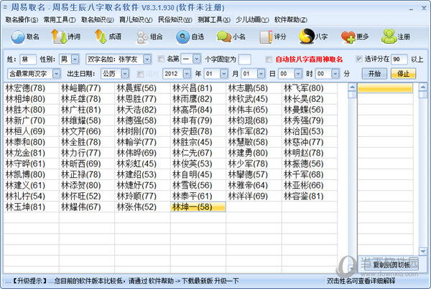Enable the 自动按八字喜用神取名 checkbox
Viewport: 431px width, 289px height.
click(x=270, y=59)
